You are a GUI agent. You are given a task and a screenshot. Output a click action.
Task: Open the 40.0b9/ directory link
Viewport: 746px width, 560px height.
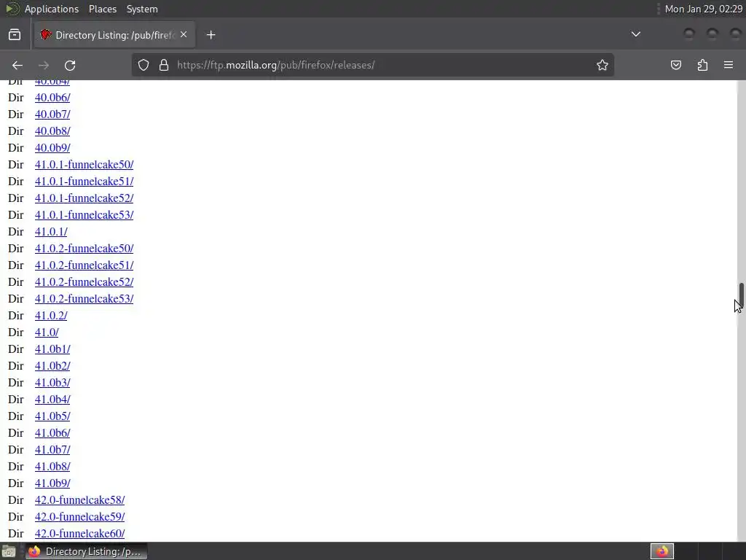click(52, 147)
